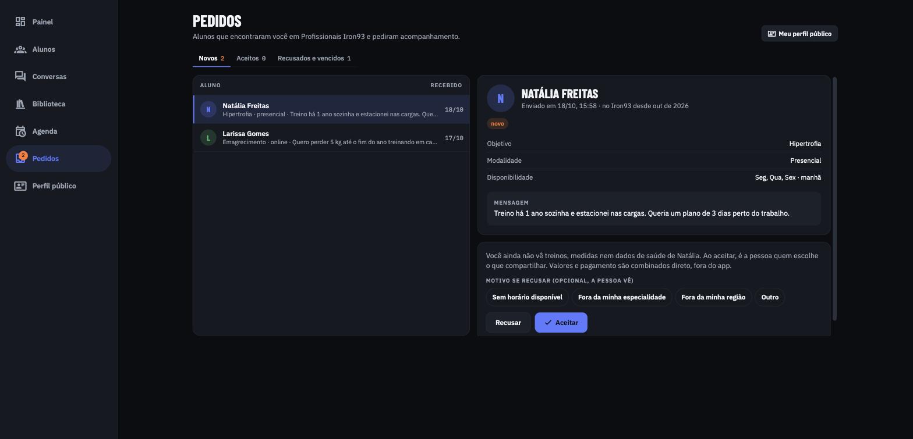Toggle the "Fora da minha especialidade" chip

pyautogui.click(x=621, y=297)
